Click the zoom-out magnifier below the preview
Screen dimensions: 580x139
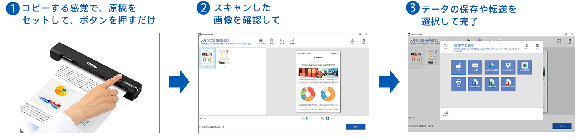point(303,118)
